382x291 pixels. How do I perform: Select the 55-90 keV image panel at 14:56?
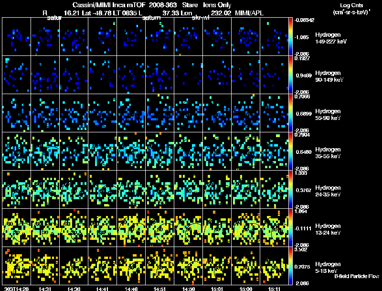click(x=188, y=113)
